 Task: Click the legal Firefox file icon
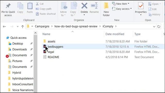tap(45, 52)
